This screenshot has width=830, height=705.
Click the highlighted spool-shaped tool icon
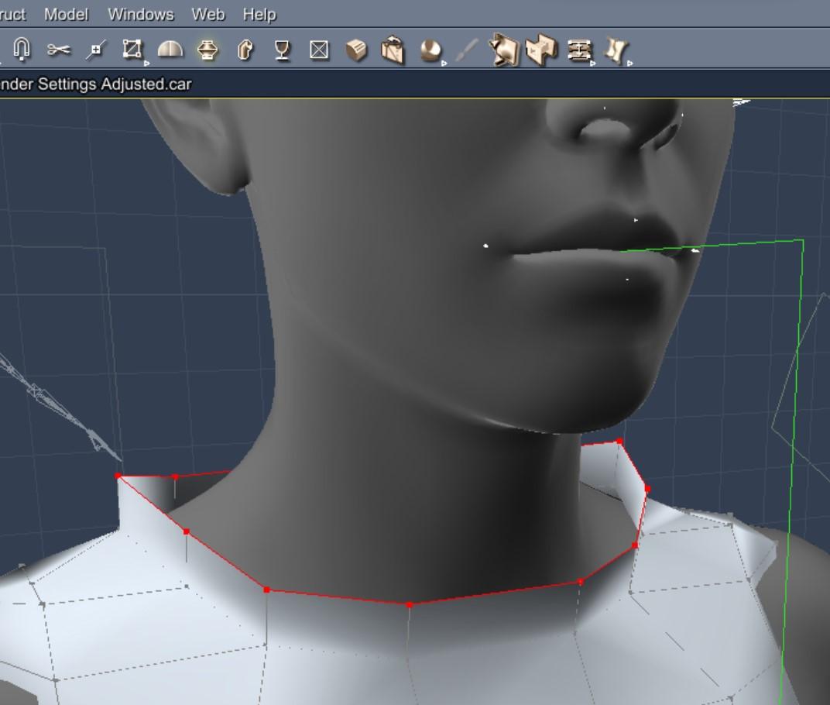207,50
